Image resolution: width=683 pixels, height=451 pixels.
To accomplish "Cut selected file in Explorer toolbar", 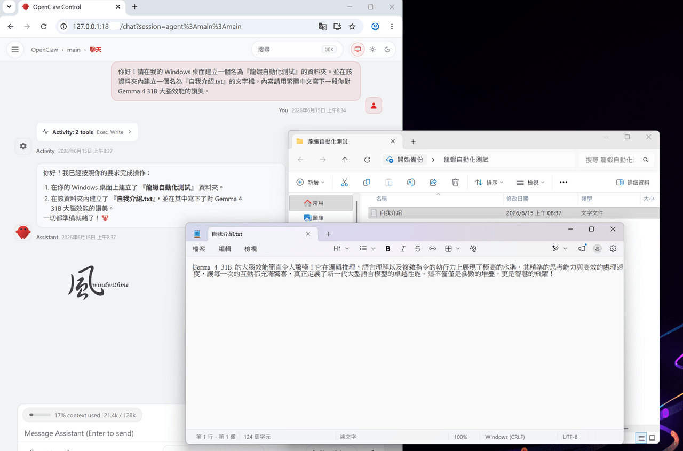I will coord(344,183).
